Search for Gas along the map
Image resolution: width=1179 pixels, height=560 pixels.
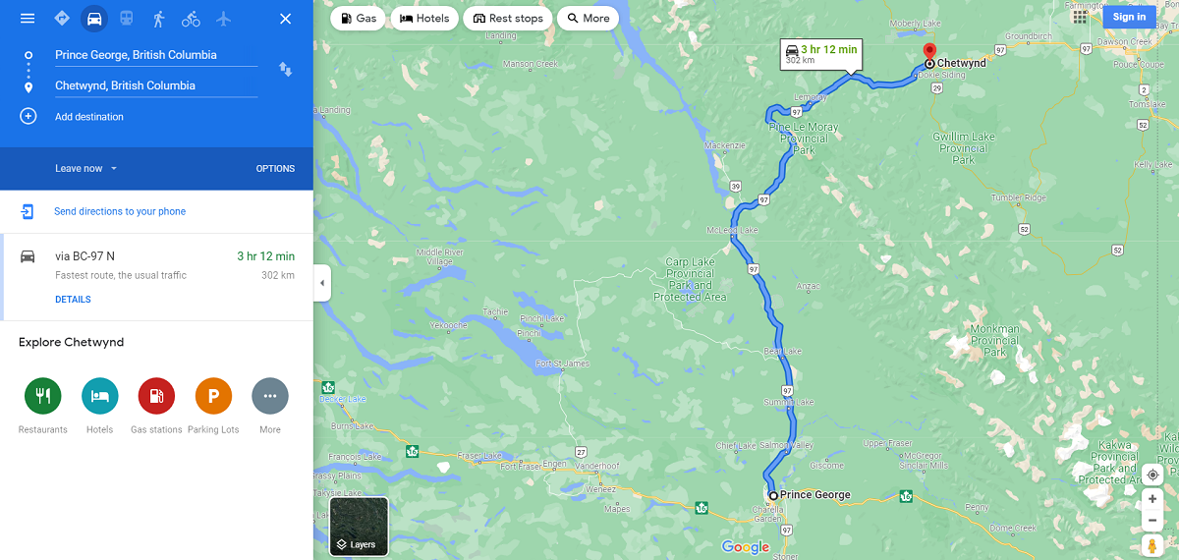point(358,18)
